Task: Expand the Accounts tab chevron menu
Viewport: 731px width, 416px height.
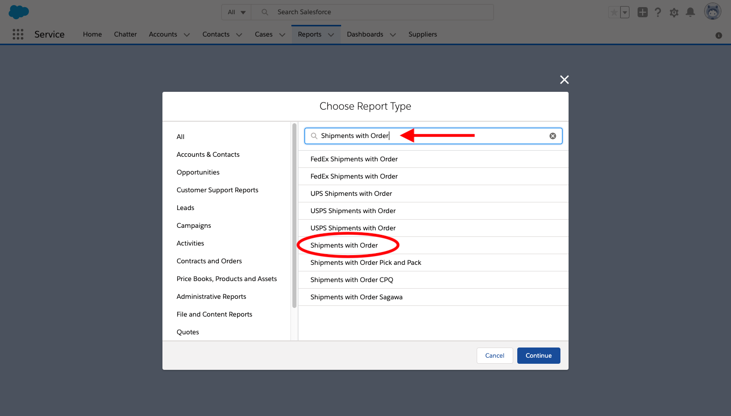Action: tap(187, 34)
